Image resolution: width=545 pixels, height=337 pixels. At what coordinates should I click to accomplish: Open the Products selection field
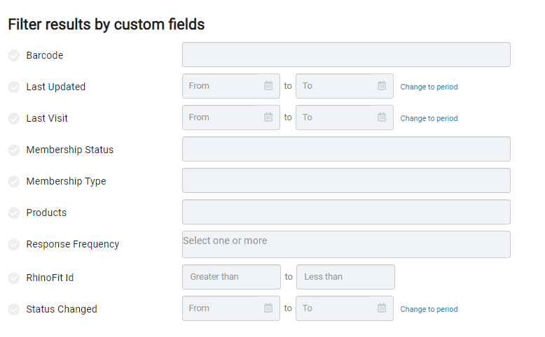click(x=346, y=212)
